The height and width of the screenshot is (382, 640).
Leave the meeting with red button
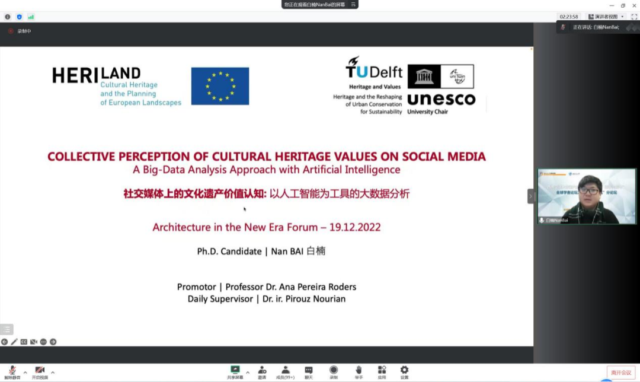coord(620,373)
